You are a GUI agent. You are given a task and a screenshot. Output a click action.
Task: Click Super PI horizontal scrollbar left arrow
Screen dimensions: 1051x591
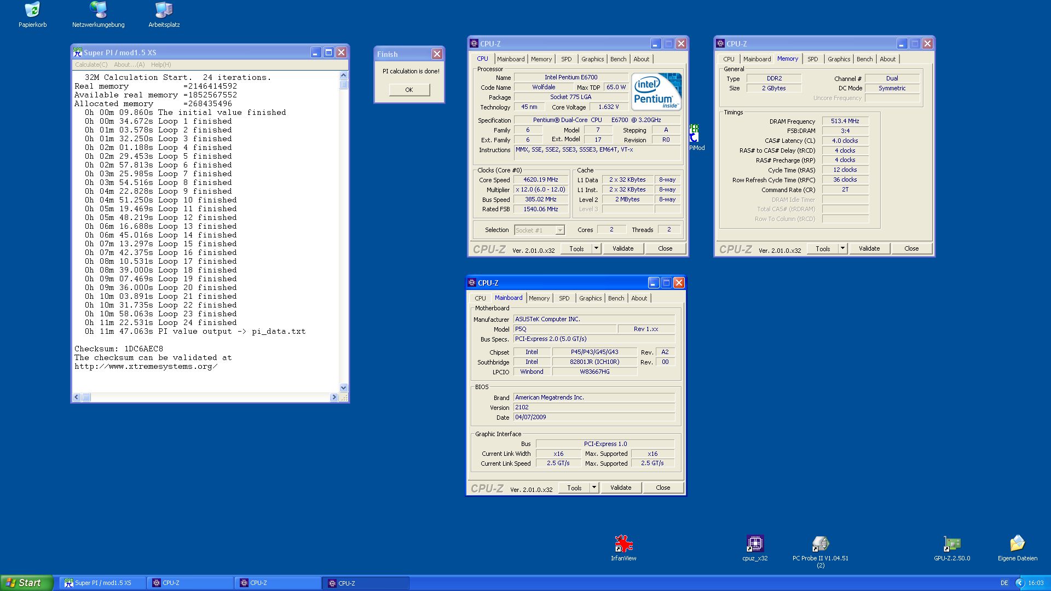[x=77, y=397]
